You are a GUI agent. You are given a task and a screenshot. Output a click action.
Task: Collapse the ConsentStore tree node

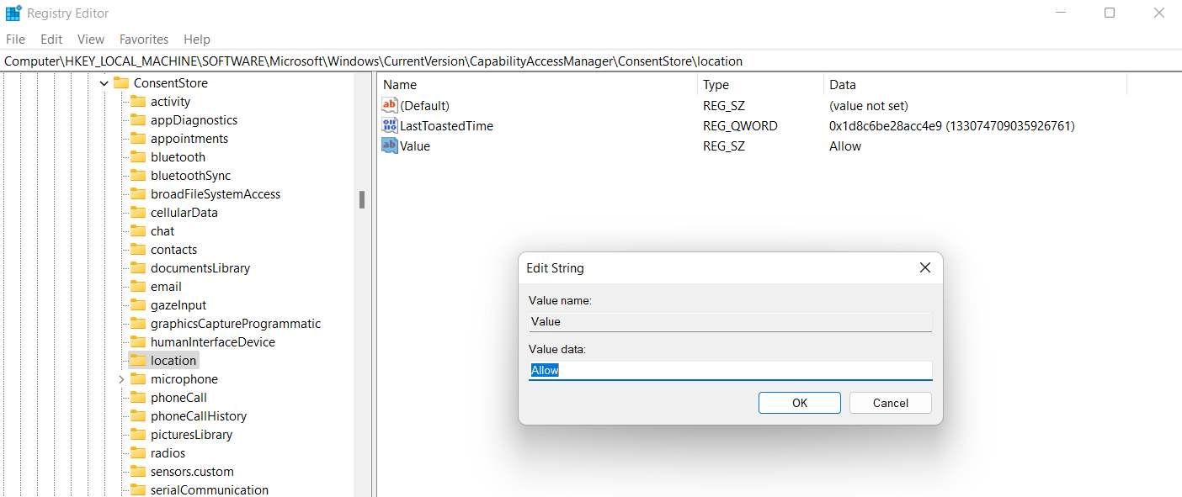click(x=104, y=83)
